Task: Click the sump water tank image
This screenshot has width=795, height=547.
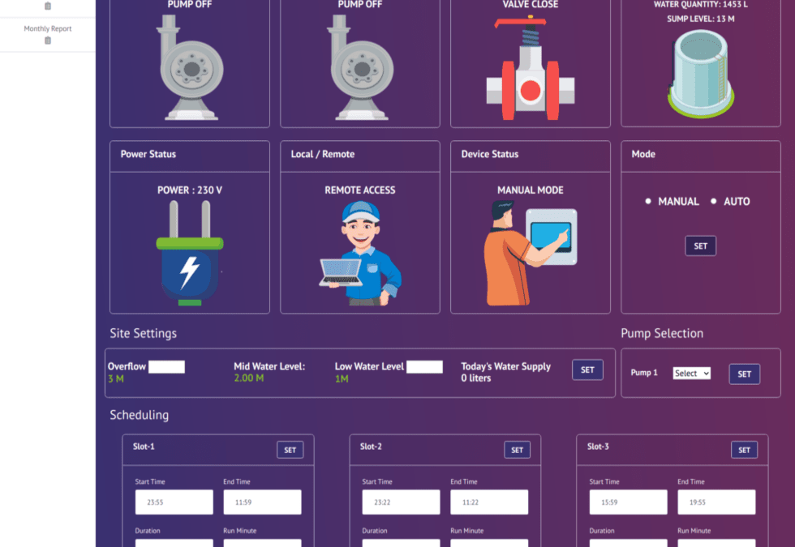Action: coord(700,73)
